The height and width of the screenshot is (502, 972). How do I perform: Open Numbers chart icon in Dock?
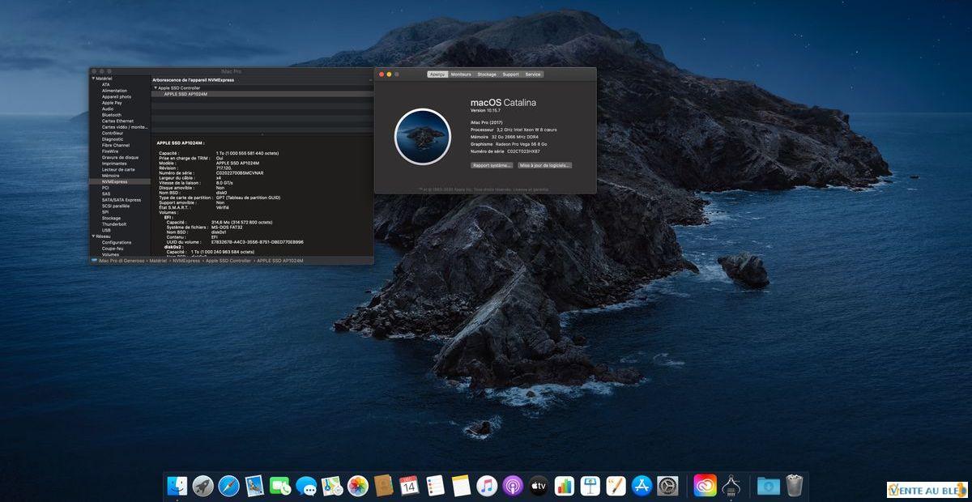[565, 486]
